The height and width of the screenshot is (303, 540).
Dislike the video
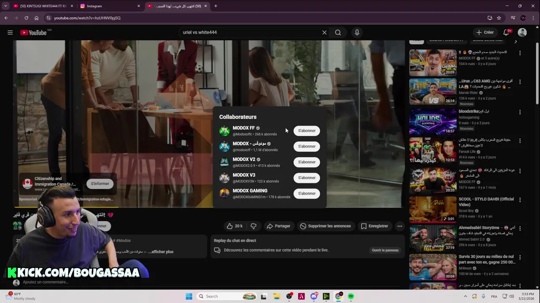point(254,226)
